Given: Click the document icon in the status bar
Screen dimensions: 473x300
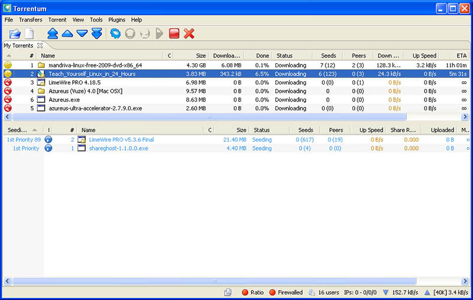Looking at the screenshot, I should (228, 292).
